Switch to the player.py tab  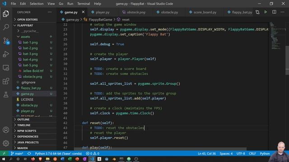pyautogui.click(x=103, y=12)
